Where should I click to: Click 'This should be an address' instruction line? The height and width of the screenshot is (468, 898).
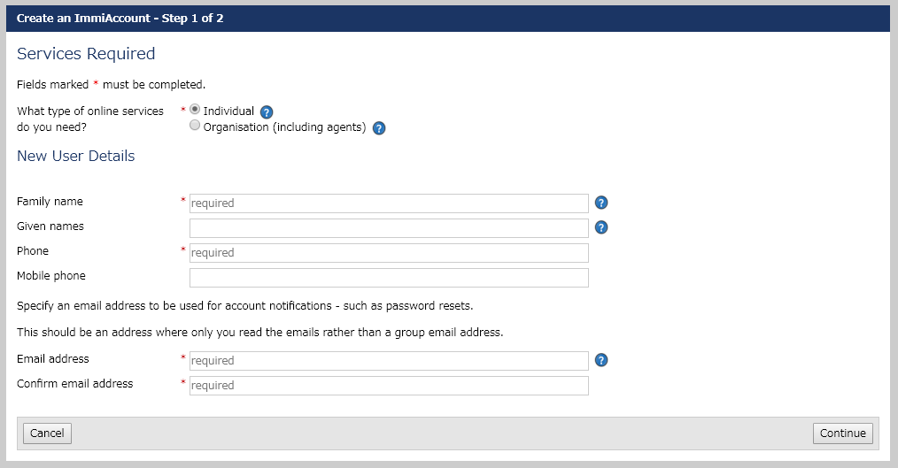pyautogui.click(x=260, y=333)
